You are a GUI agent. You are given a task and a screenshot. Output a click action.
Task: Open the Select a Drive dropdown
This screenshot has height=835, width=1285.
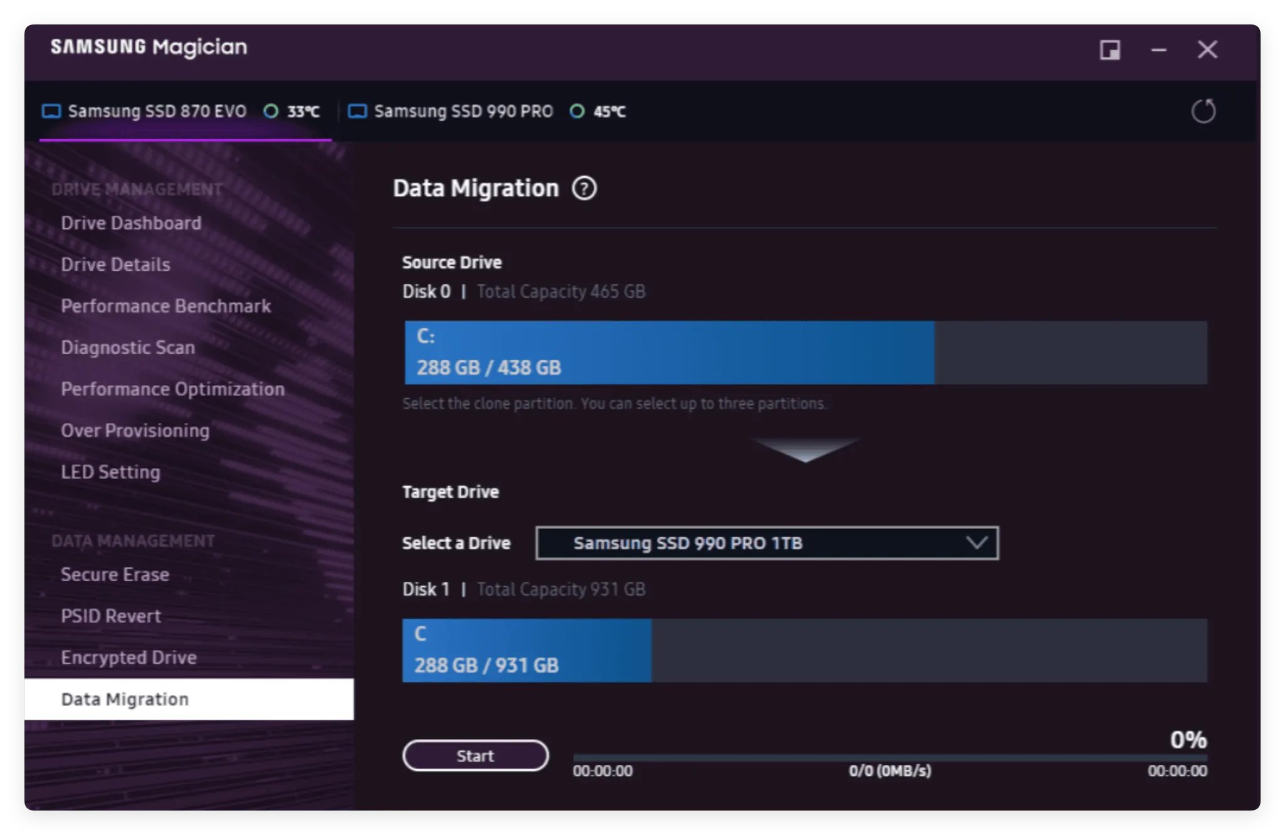pyautogui.click(x=767, y=543)
